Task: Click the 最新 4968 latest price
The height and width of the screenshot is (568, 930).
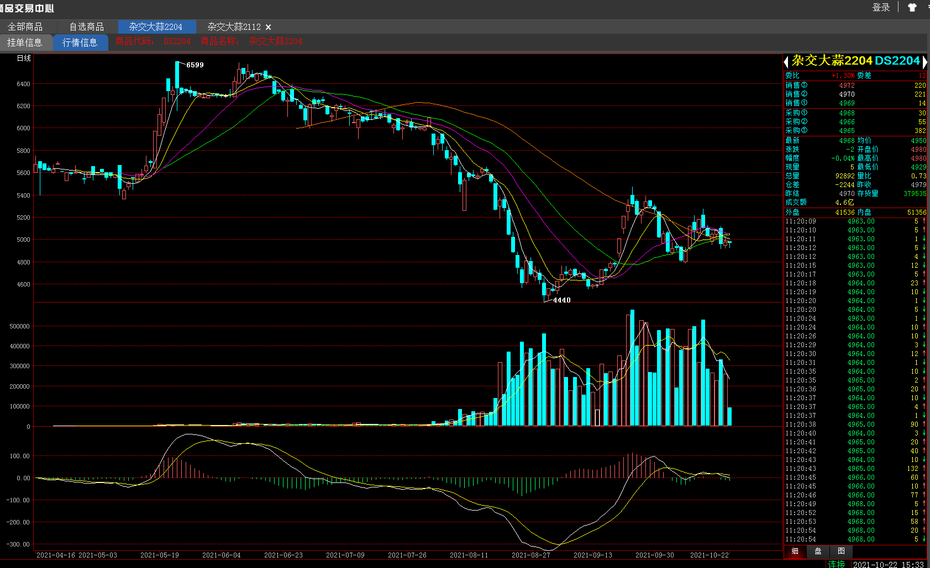Action: click(847, 141)
